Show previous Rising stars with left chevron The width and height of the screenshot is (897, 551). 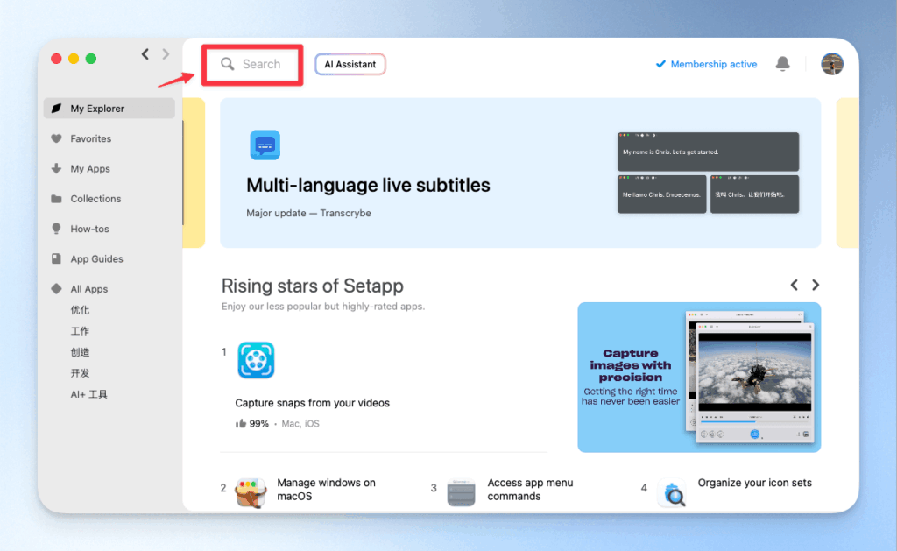point(795,285)
